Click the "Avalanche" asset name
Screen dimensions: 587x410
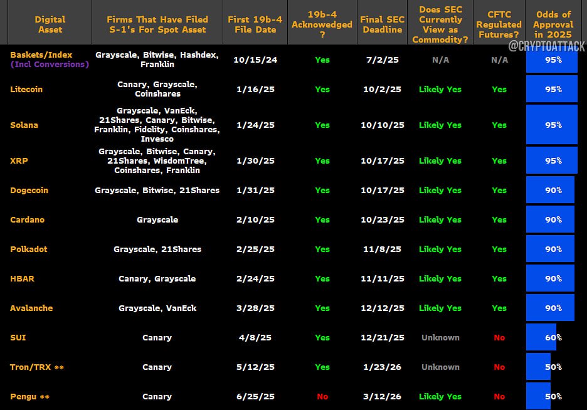pyautogui.click(x=31, y=308)
